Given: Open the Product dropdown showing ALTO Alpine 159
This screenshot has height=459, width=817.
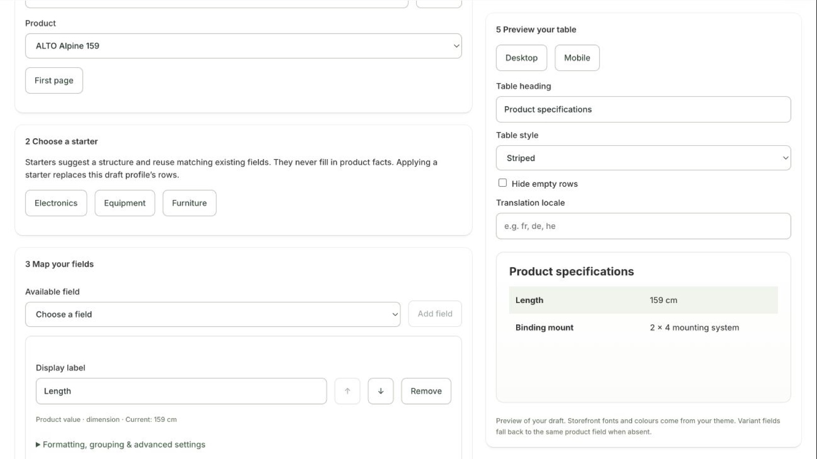Looking at the screenshot, I should point(244,46).
